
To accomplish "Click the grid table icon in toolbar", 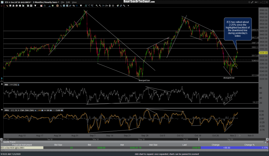I will tap(10, 6).
